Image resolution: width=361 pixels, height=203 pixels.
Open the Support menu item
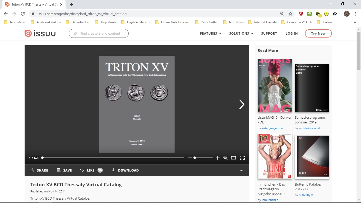(x=269, y=33)
